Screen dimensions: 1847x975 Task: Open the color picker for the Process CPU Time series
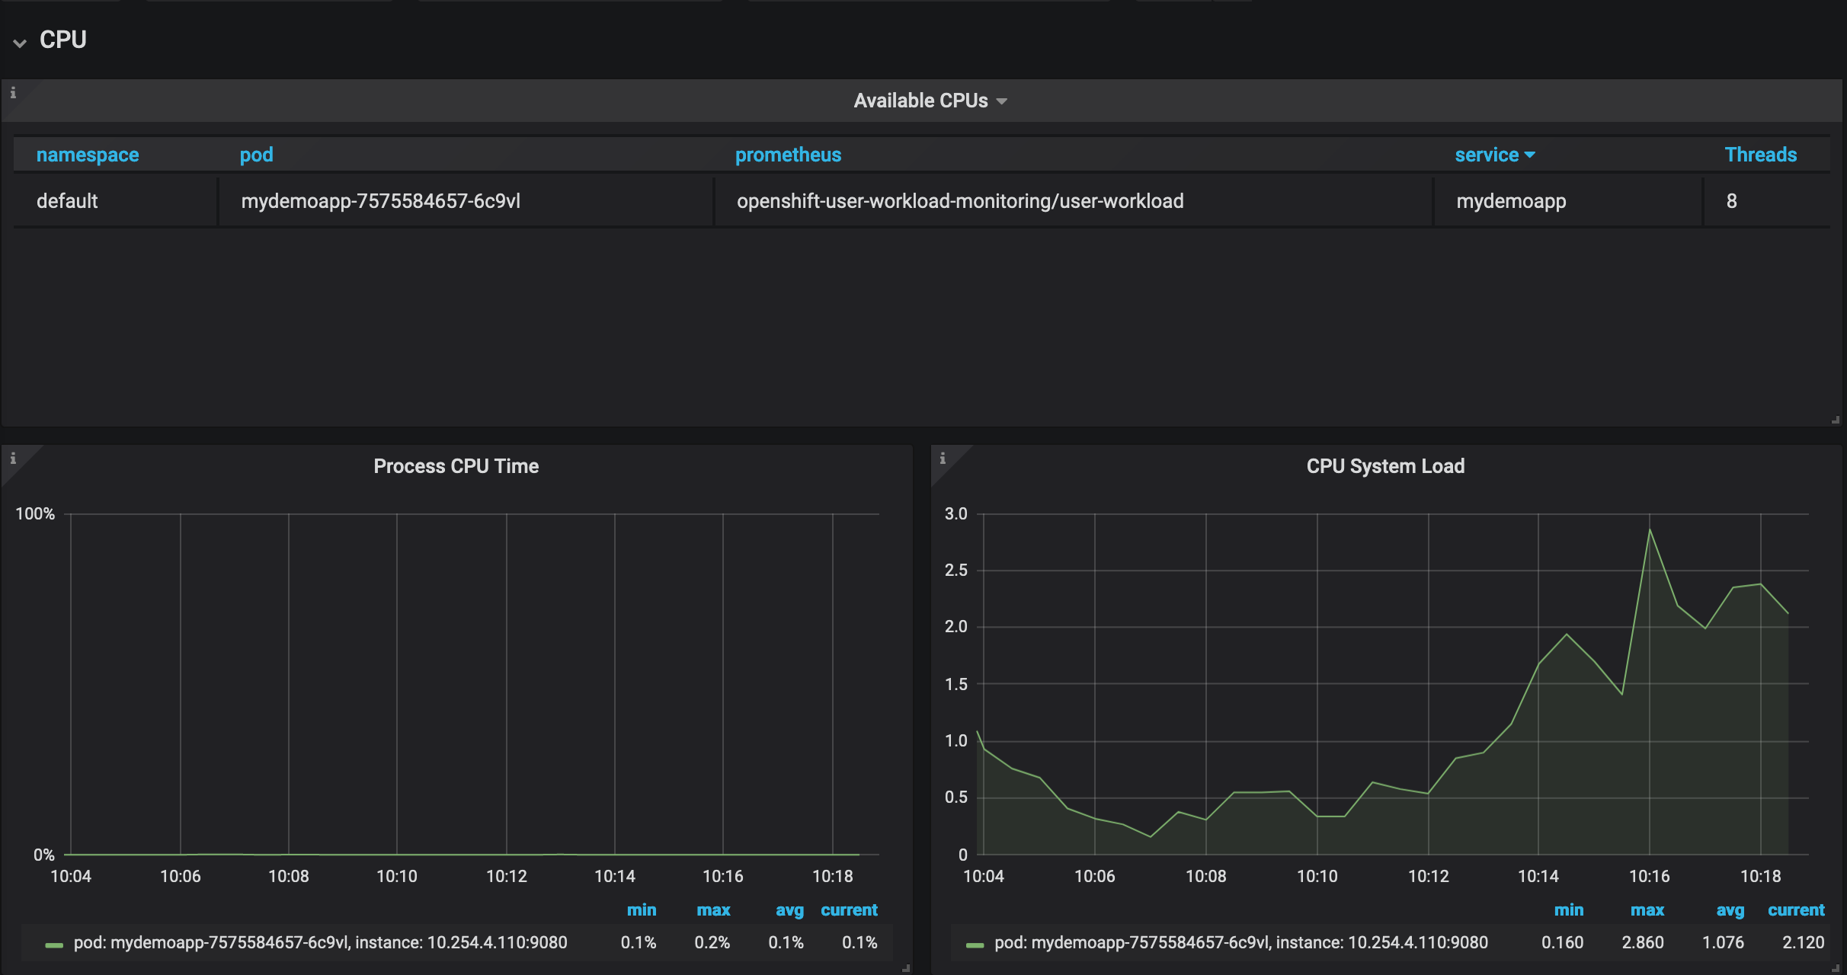54,945
